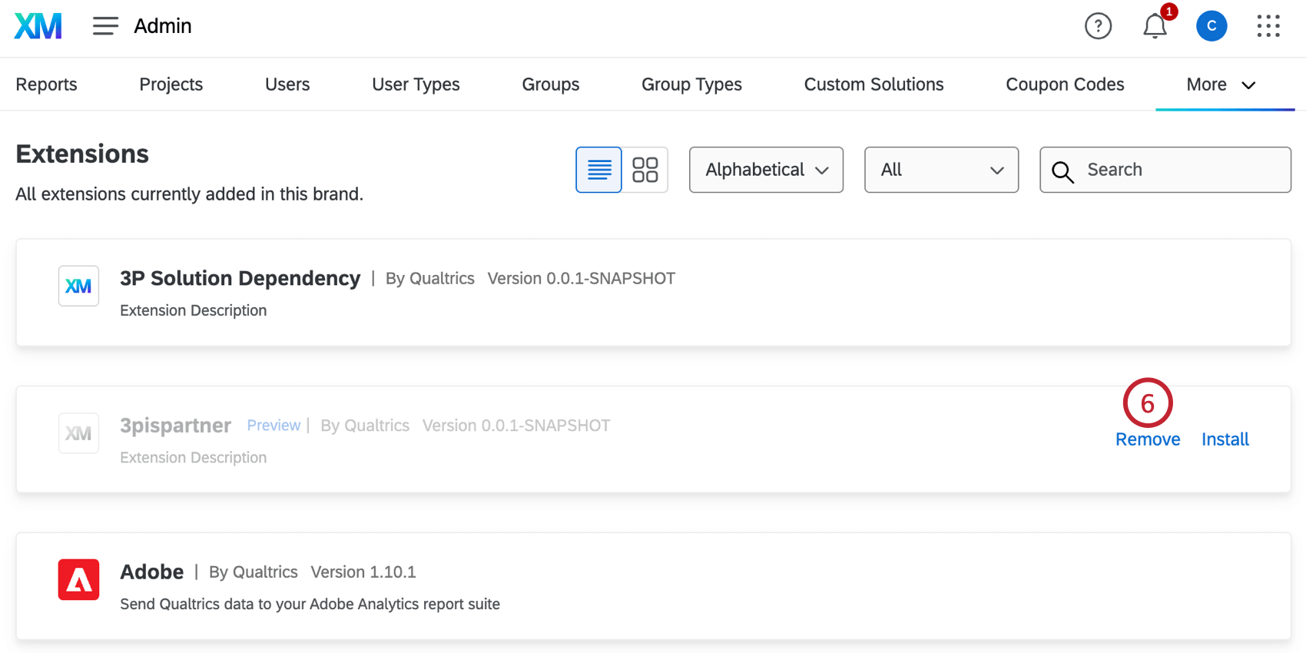Switch to grid view layout
This screenshot has width=1306, height=653.
(645, 170)
